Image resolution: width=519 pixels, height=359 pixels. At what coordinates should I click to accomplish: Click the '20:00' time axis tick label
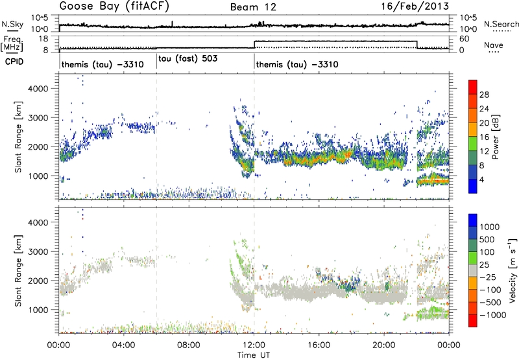coord(384,345)
